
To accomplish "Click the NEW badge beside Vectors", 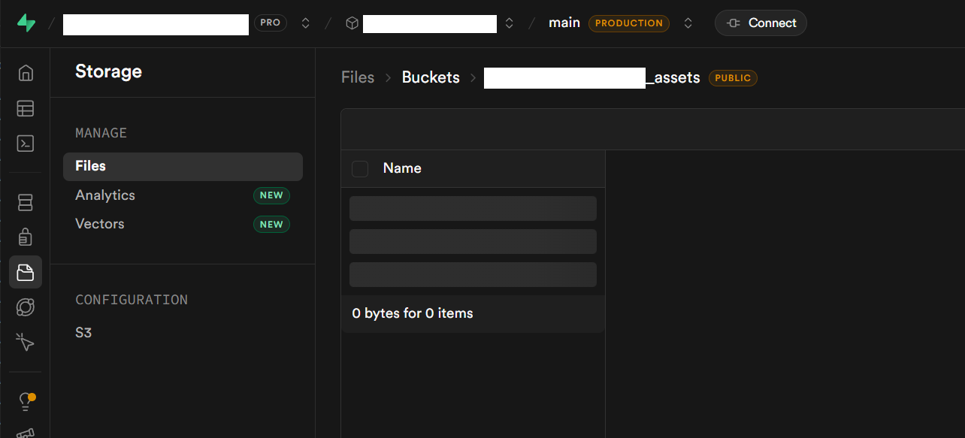I will tap(271, 224).
